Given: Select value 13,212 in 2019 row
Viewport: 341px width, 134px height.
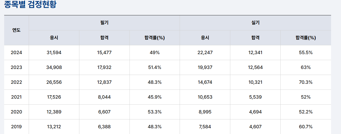Looking at the screenshot, I should pyautogui.click(x=54, y=127).
